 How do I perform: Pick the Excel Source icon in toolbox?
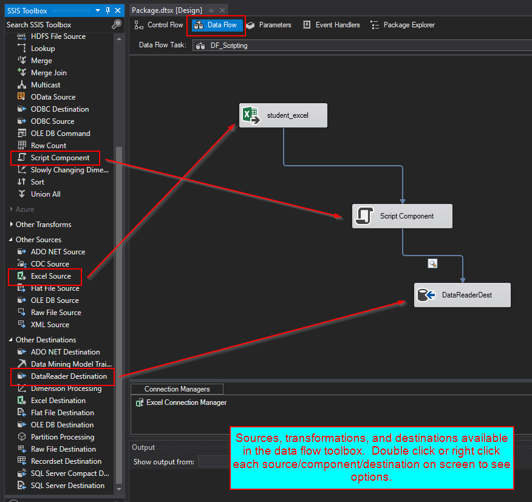(22, 276)
